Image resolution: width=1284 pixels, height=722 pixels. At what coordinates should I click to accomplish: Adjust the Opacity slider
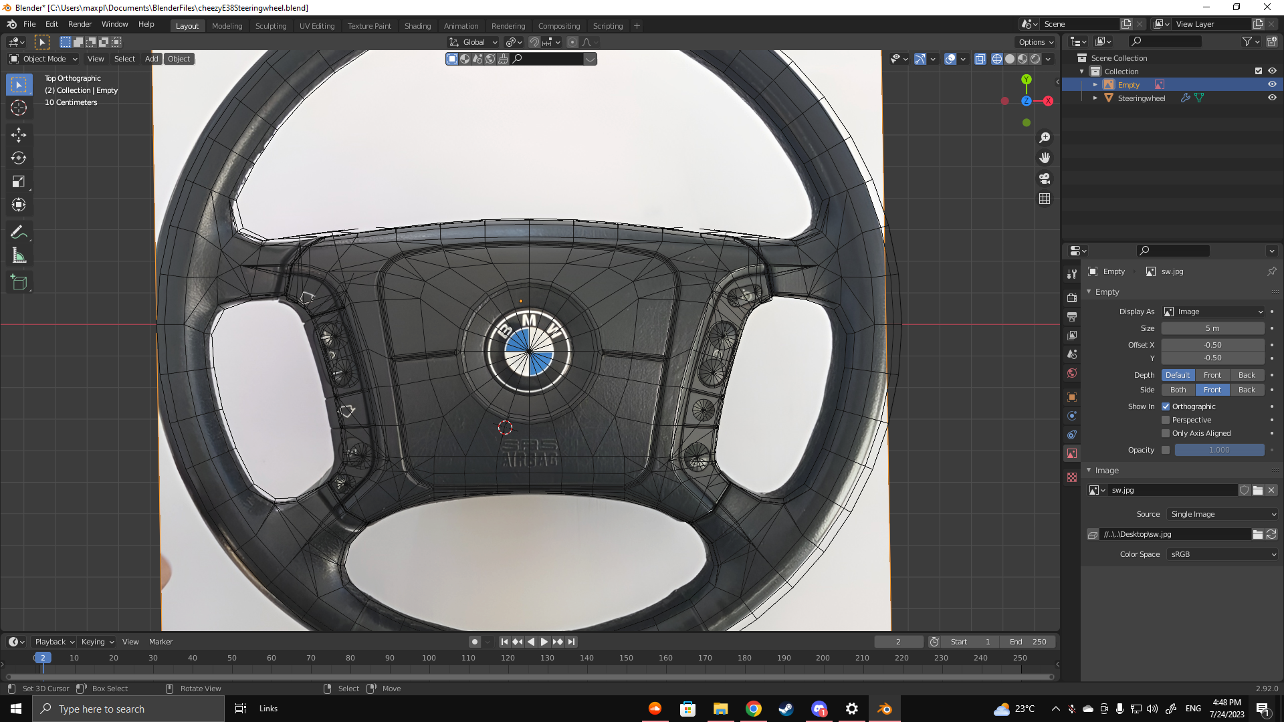click(1219, 450)
